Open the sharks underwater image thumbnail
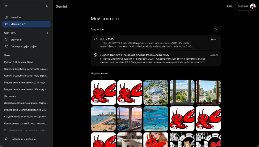The width and height of the screenshot is (259, 147). pyautogui.click(x=156, y=119)
